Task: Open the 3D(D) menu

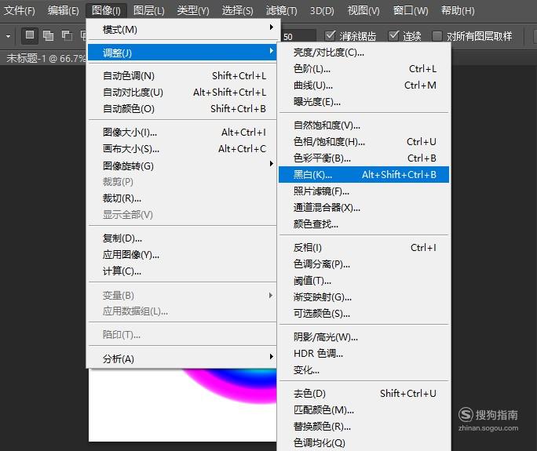Action: (x=322, y=11)
